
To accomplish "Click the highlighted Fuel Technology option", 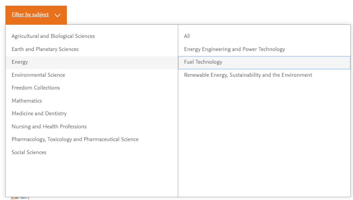I will point(264,62).
